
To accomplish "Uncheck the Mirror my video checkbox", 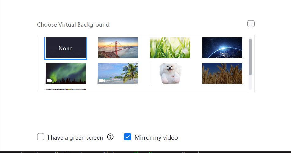I will 127,137.
